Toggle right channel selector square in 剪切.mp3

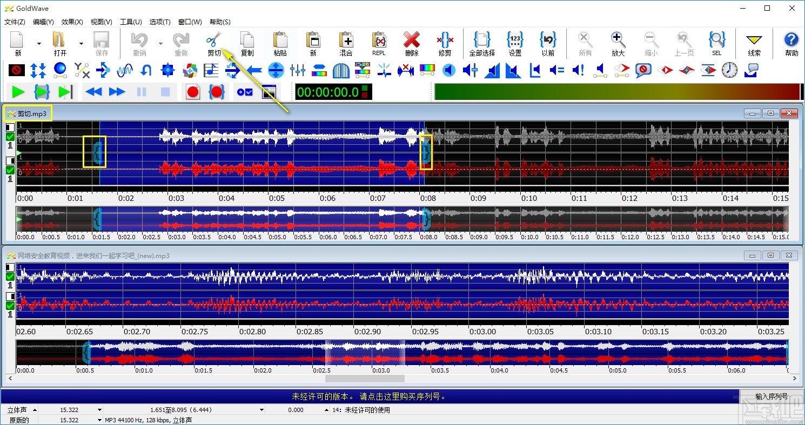10,161
